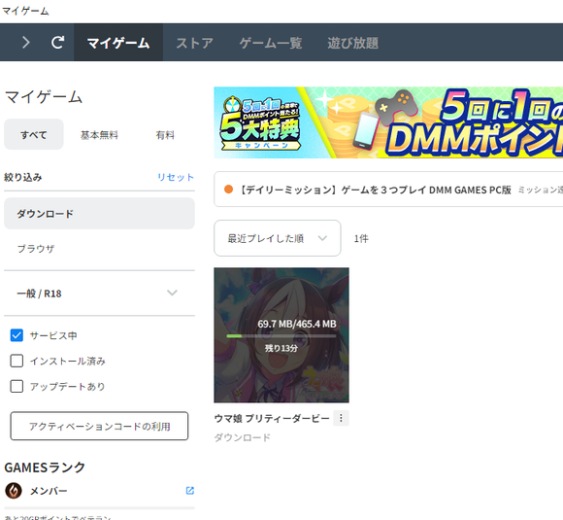Click the ウマ娘 game thumbnail
Viewport: 563px width, 520px height.
pyautogui.click(x=281, y=335)
